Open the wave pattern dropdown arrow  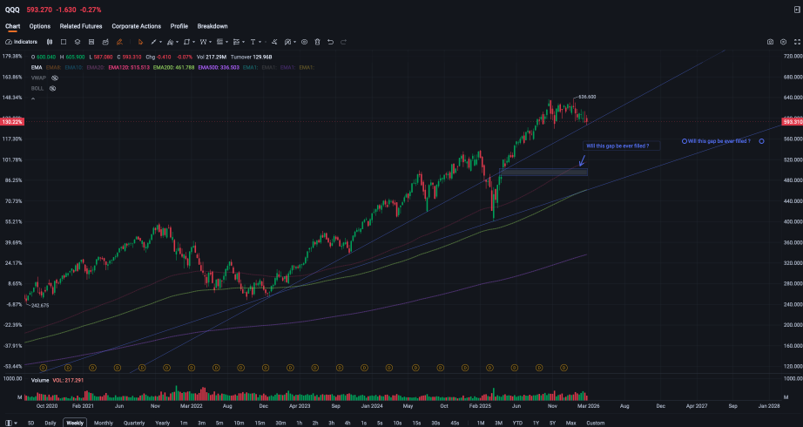pos(211,42)
